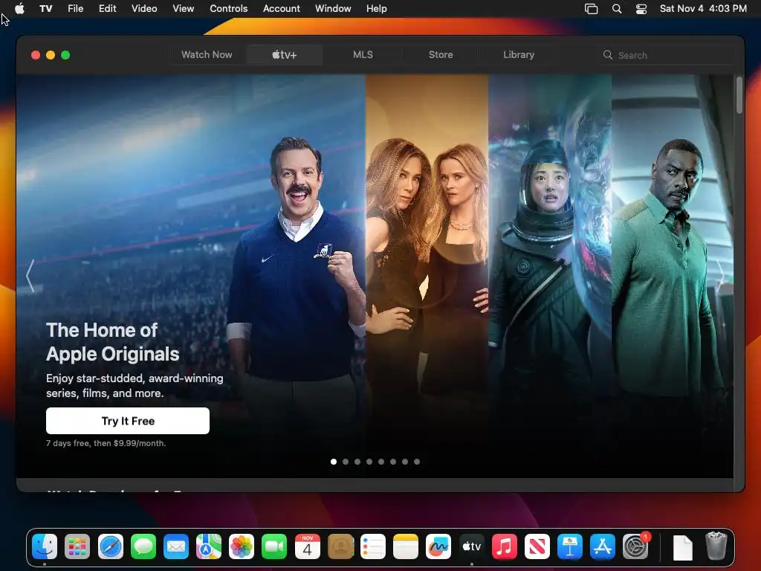Select the sixth carousel page dot
This screenshot has width=761, height=571.
click(393, 462)
